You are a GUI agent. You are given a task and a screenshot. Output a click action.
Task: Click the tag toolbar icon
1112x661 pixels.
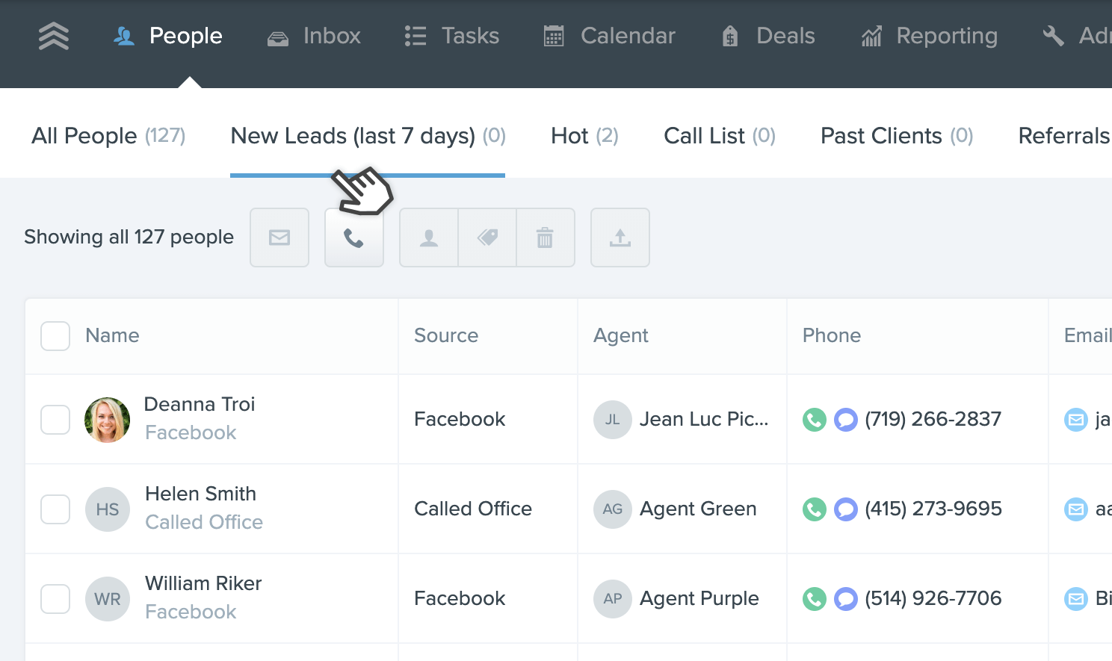pyautogui.click(x=487, y=238)
